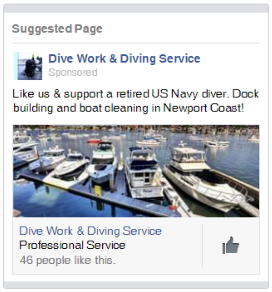The height and width of the screenshot is (292, 272).
Task: Select the Professional Service category text
Action: click(72, 245)
